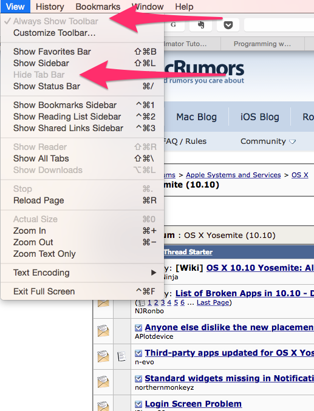
Task: Click the 'Apple Systems and Services' breadcrumb
Action: click(233, 175)
